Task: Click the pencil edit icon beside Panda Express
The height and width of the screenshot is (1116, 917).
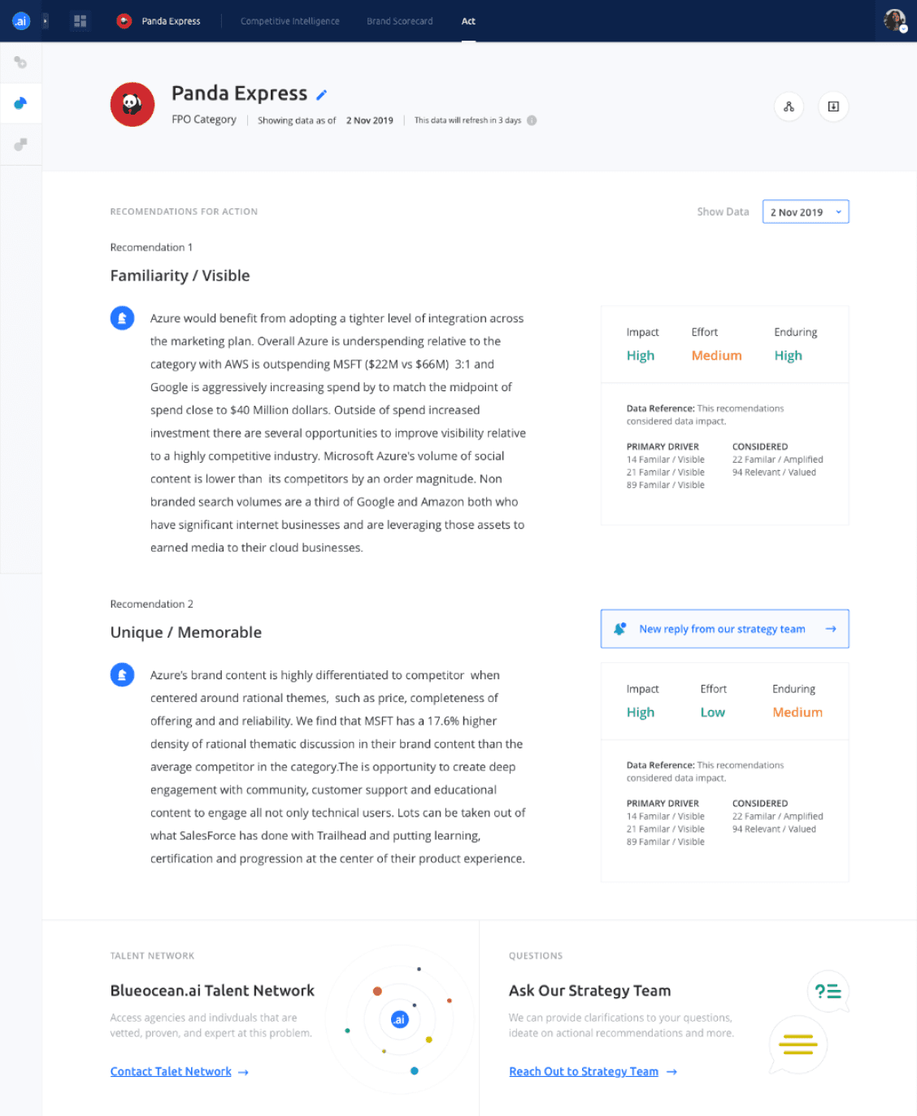Action: coord(321,95)
